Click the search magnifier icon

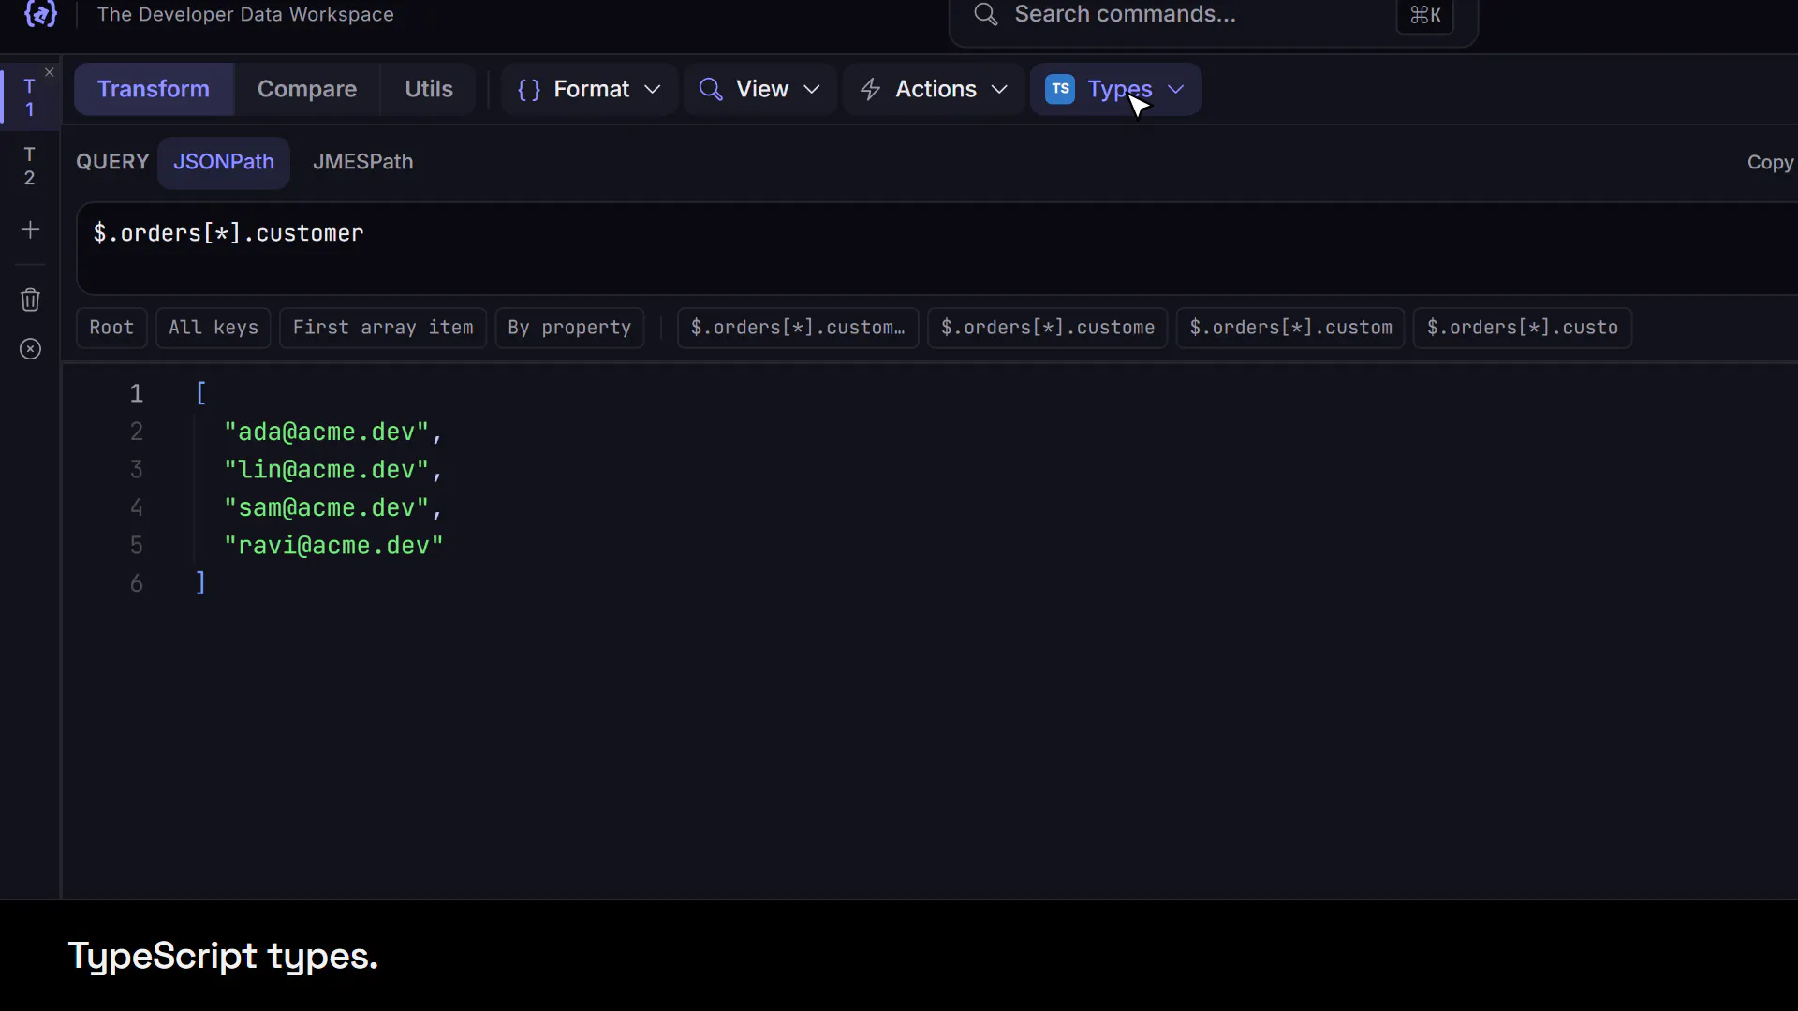(985, 14)
